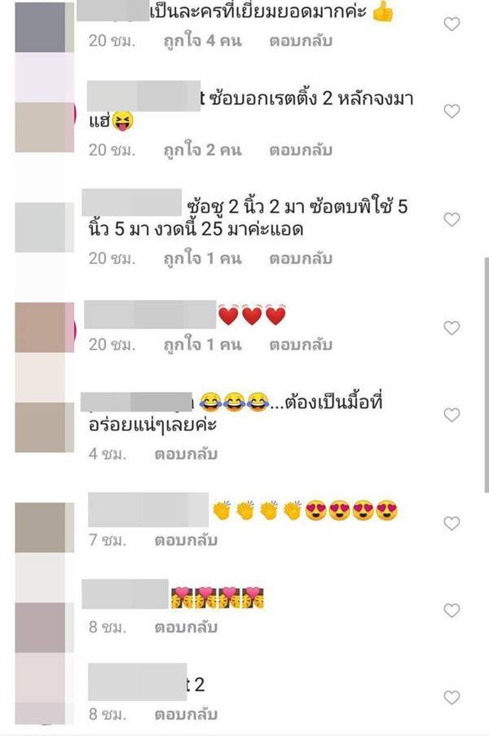This screenshot has width=489, height=736.
Task: Reply to the 4 ชม. comment
Action: pyautogui.click(x=186, y=454)
